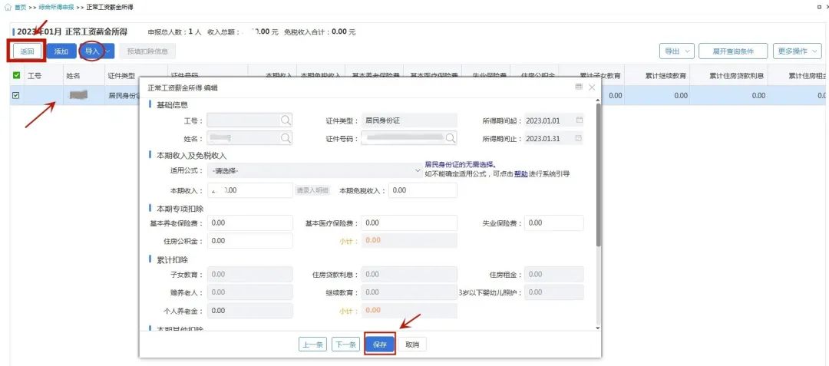Open the calendar for 所得期间止
This screenshot has width=829, height=366.
pos(580,138)
